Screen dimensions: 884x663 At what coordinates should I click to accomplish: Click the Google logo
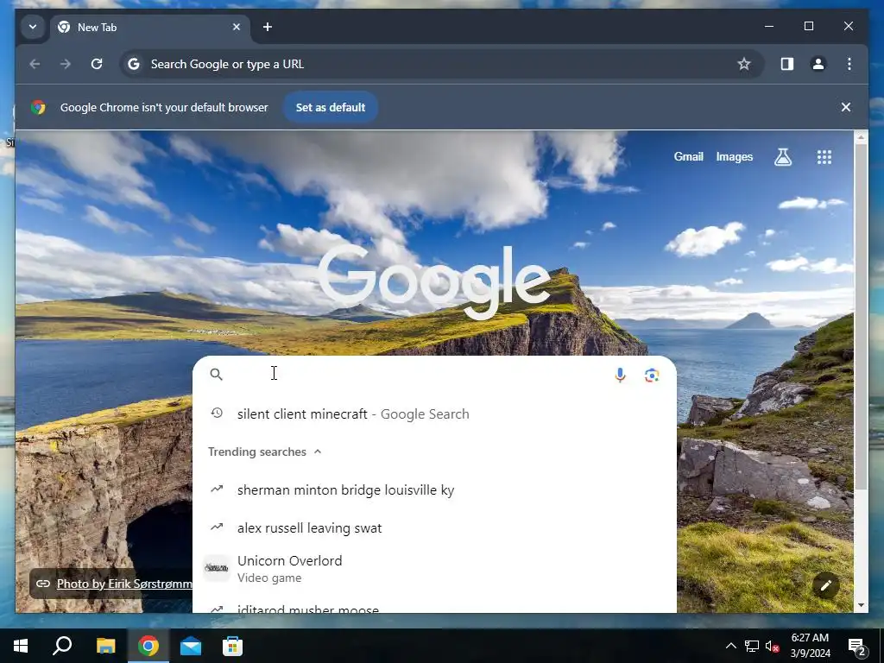(x=435, y=281)
